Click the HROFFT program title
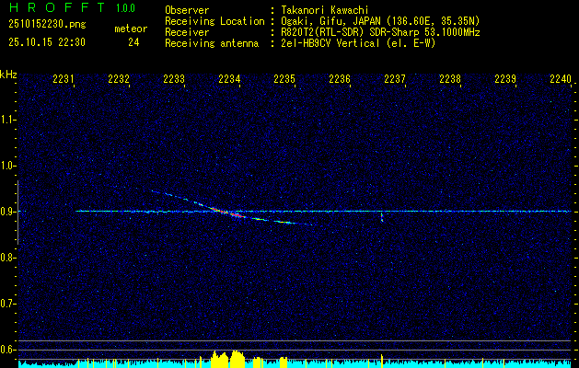 (57, 7)
